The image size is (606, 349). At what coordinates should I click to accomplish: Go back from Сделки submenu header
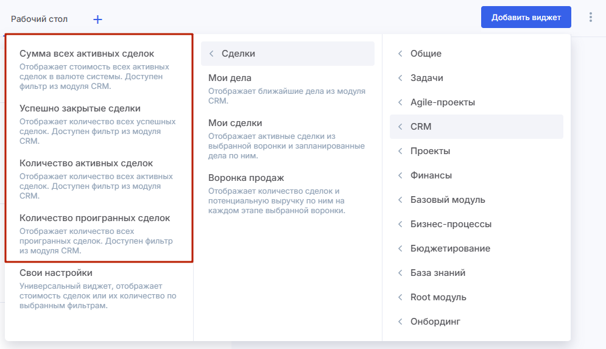[x=287, y=54]
